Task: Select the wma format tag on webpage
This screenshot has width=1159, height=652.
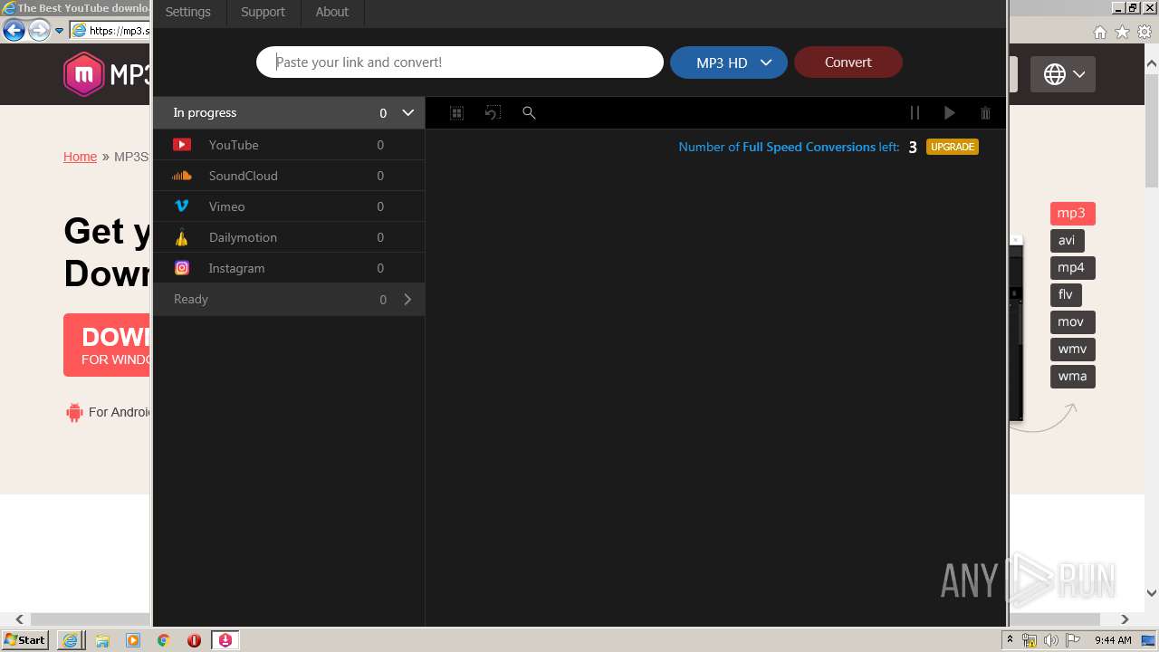Action: tap(1072, 377)
